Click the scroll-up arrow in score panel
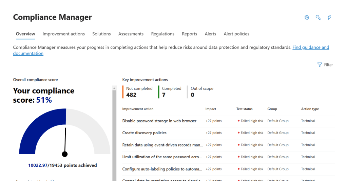The height and width of the screenshot is (181, 347). (x=114, y=88)
